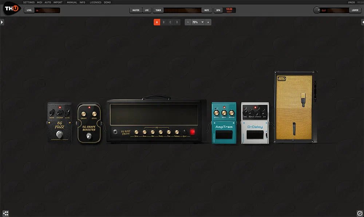Click the AmpTrem Speed knob
This screenshot has height=217, width=364.
(216, 113)
